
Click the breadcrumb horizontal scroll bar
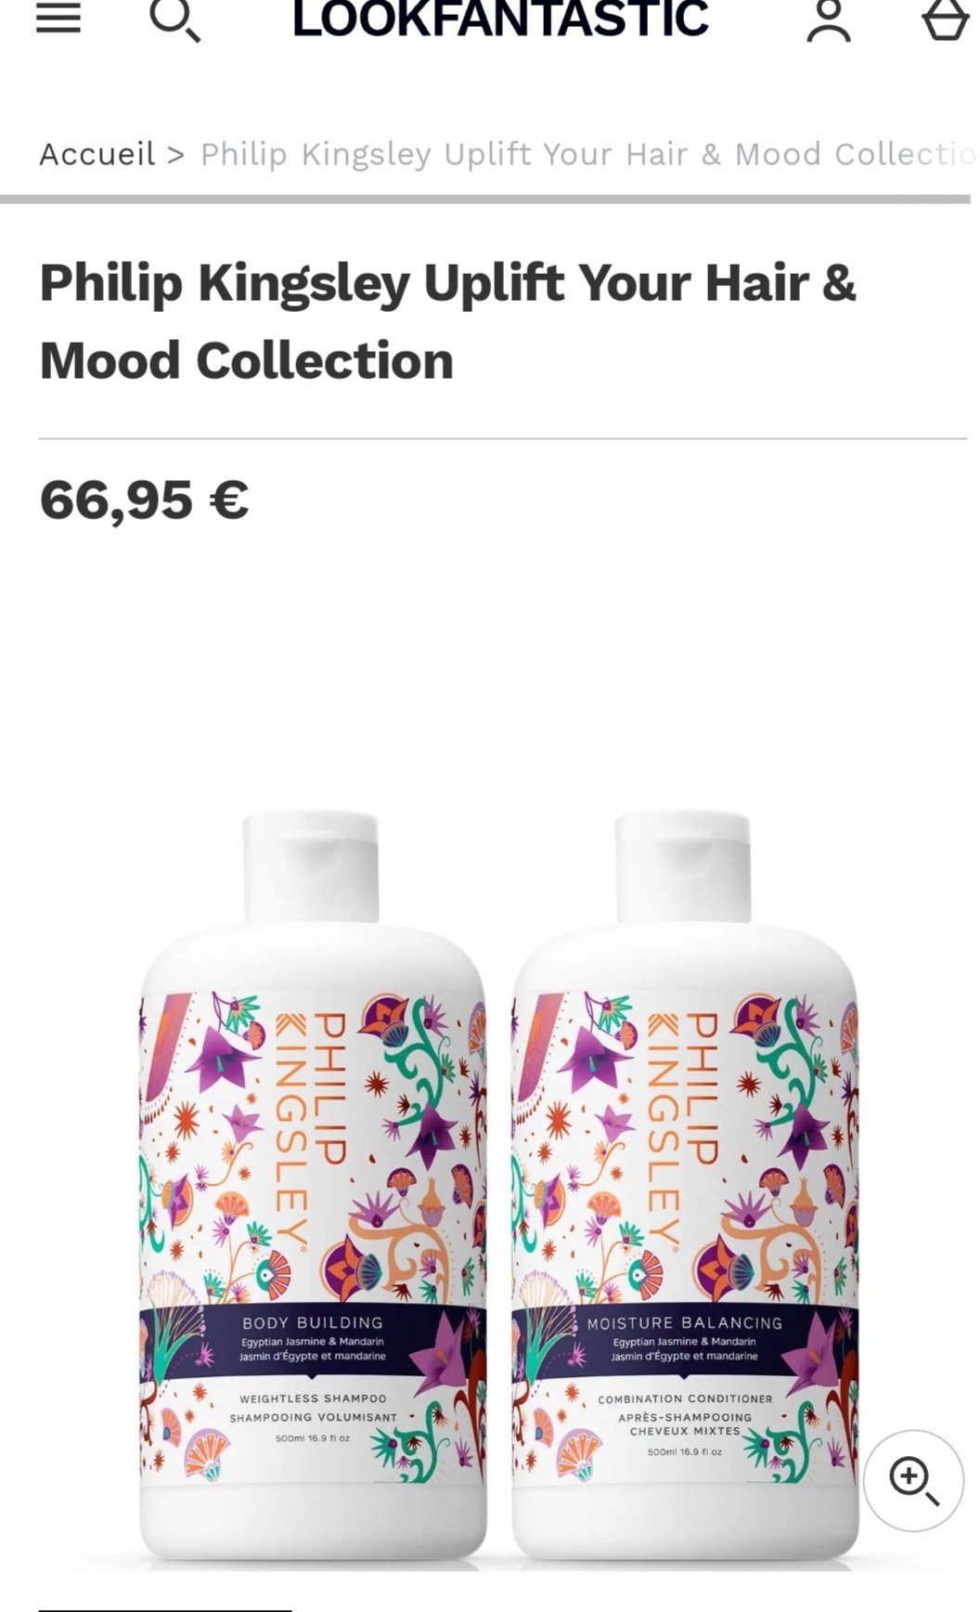click(485, 199)
